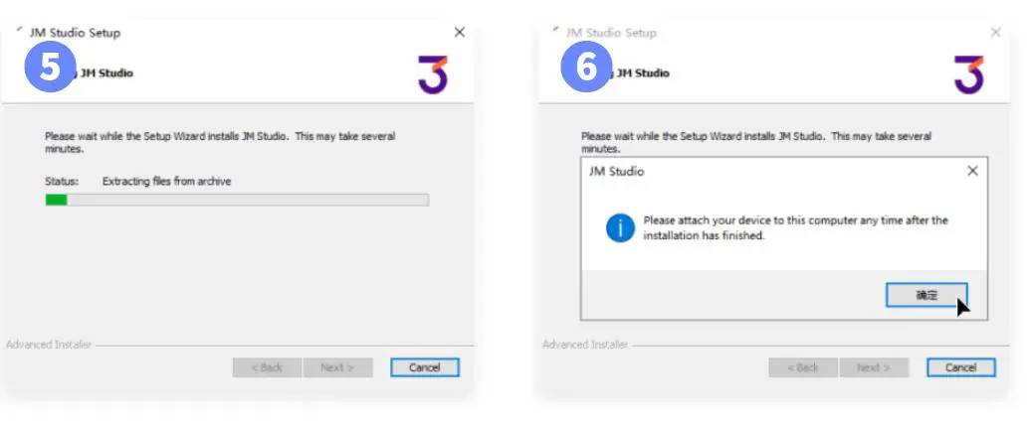
Task: Click the 'Status:' label in step 5
Action: coord(62,182)
